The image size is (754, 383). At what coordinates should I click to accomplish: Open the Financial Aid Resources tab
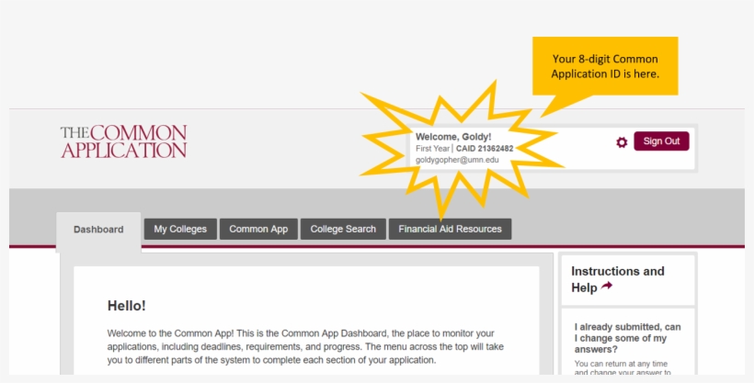(x=450, y=230)
